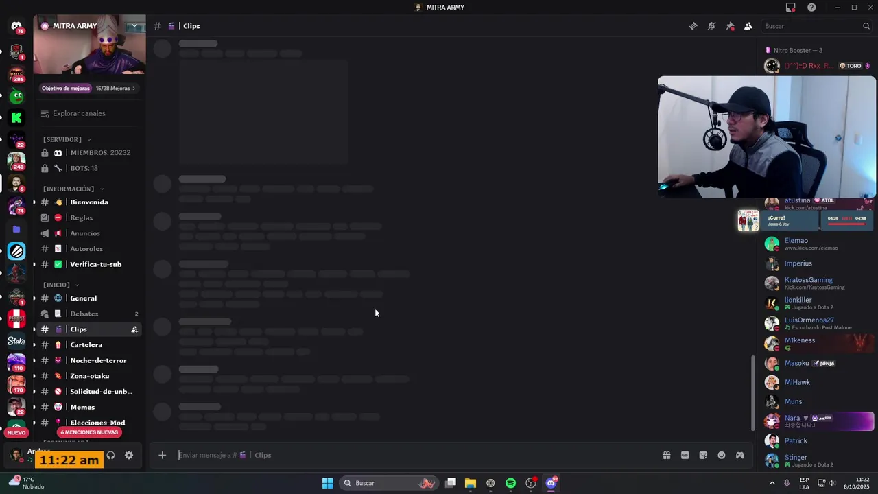Open the Verifica-tu-sub channel

point(89,264)
